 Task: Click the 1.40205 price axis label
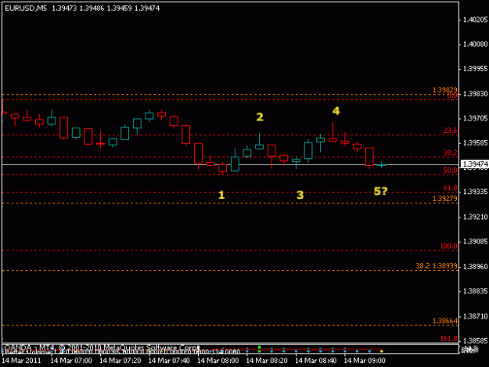[475, 20]
